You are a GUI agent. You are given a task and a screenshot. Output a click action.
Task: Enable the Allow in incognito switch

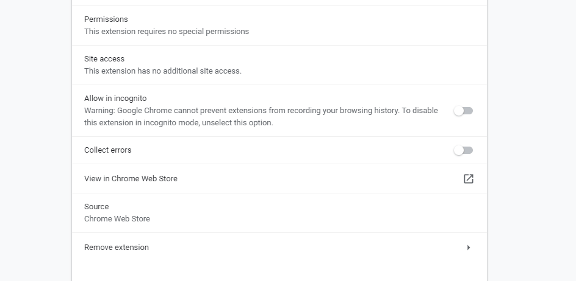pyautogui.click(x=463, y=111)
